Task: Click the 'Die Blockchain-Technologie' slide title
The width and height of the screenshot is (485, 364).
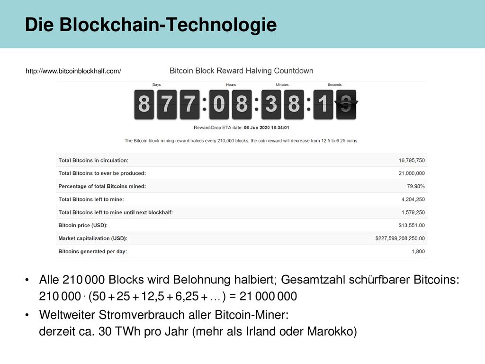Action: [151, 25]
